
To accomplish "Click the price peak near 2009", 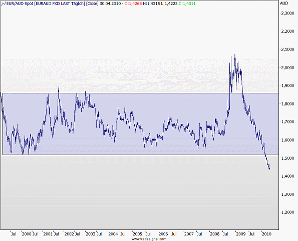I will pos(235,54).
